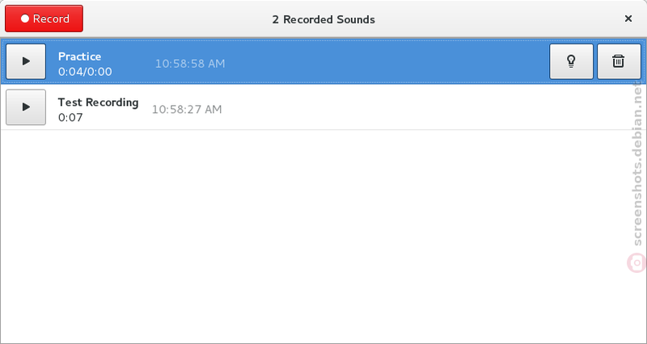Viewport: 647px width, 344px height.
Task: Play the Practice recording
Action: [x=26, y=61]
